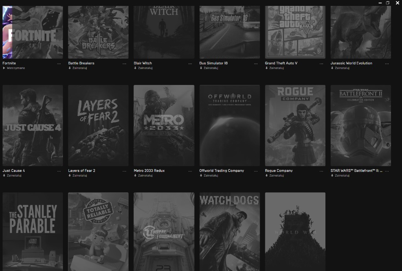The image size is (402, 271).
Task: Open the Totally Reliable Delivery Service cover
Action: click(x=98, y=232)
